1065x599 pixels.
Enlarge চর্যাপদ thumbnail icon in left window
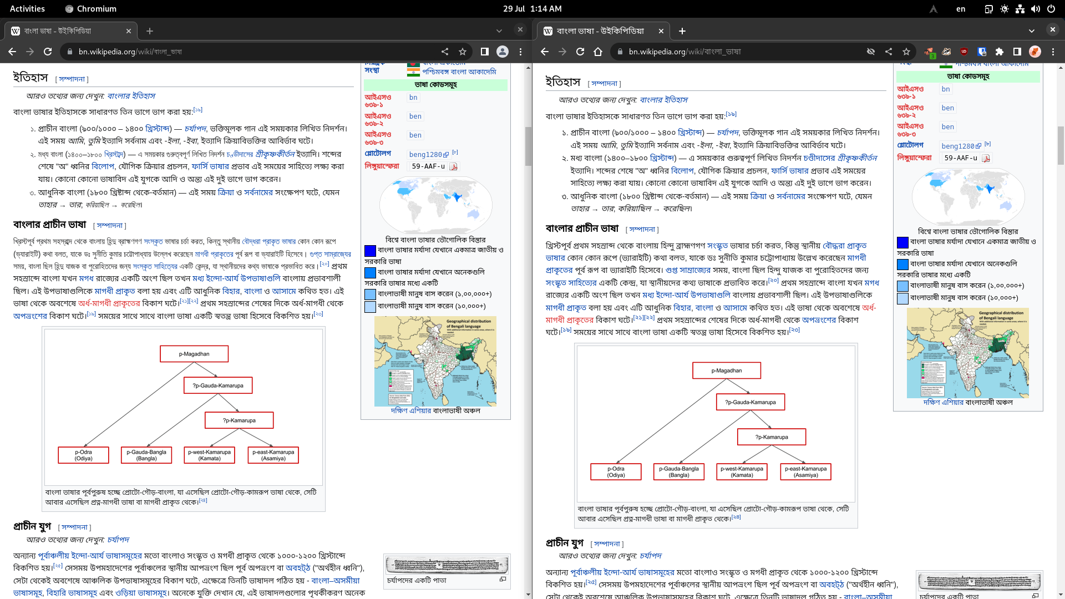tap(503, 579)
